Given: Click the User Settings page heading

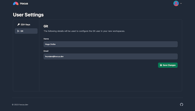Looking at the screenshot, I should pos(28,15).
